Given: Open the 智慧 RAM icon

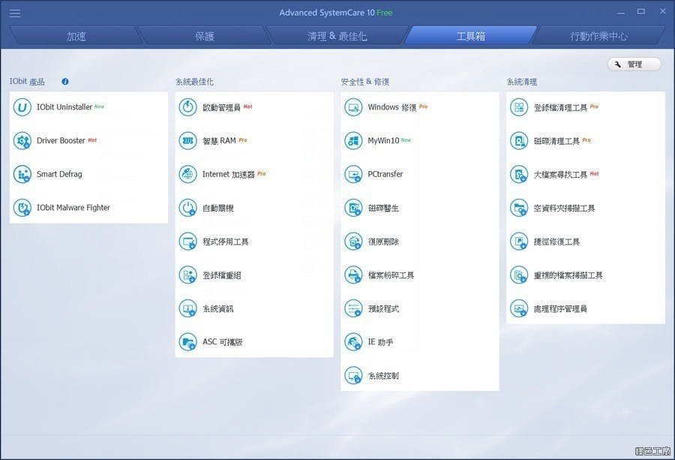Looking at the screenshot, I should 187,140.
